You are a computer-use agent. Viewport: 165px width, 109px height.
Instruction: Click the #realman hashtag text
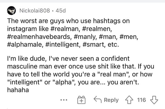(65, 29)
